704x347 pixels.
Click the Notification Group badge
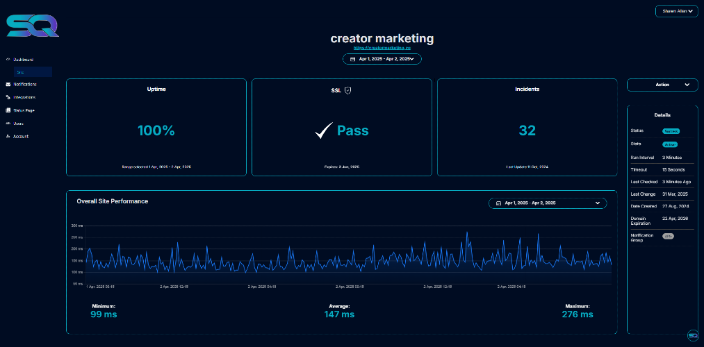coord(668,236)
